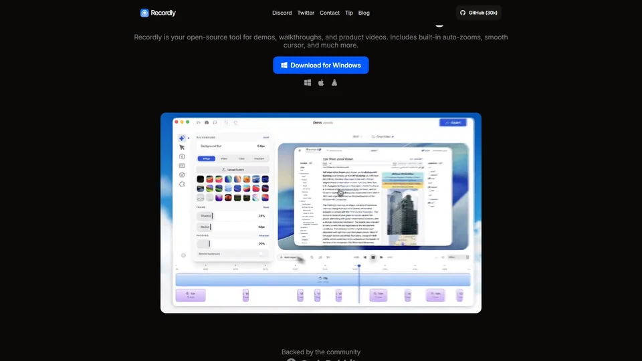
Task: Click the play-forward control in preview playback
Action: point(381,257)
